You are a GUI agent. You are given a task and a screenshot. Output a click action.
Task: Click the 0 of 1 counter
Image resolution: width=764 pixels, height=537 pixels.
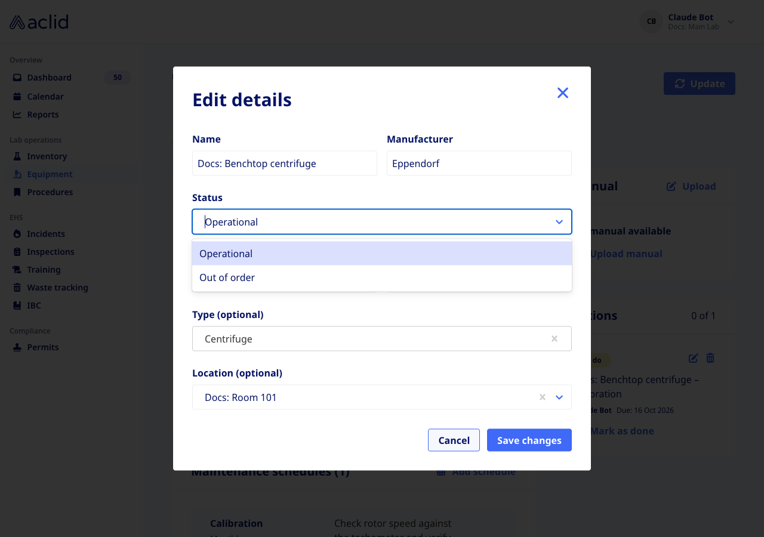point(703,316)
